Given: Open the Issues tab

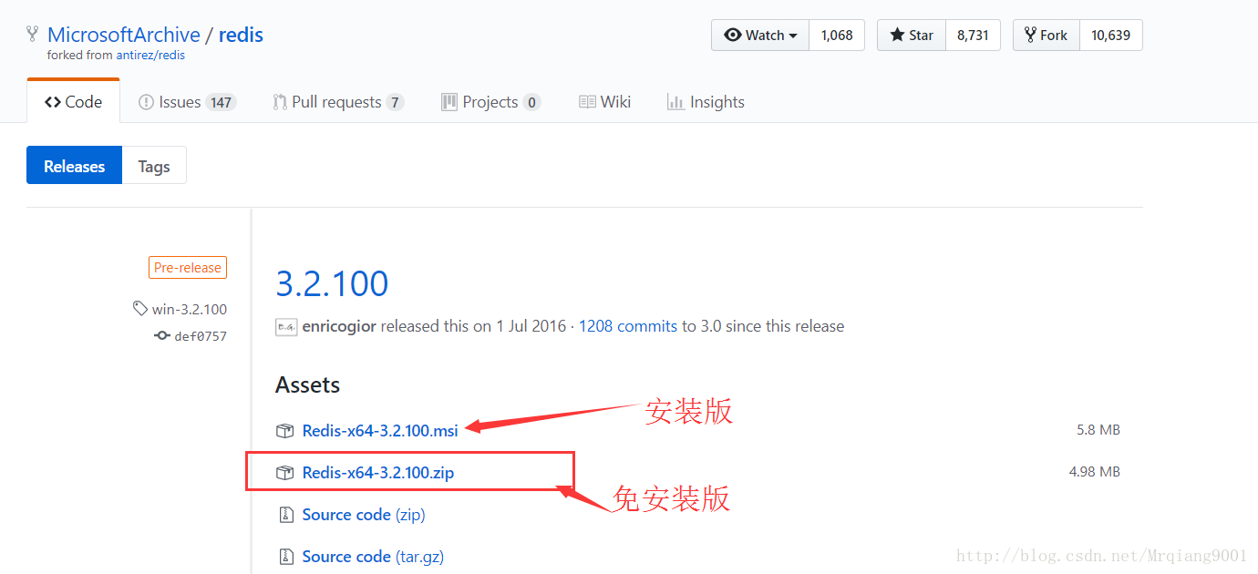Looking at the screenshot, I should pos(187,102).
